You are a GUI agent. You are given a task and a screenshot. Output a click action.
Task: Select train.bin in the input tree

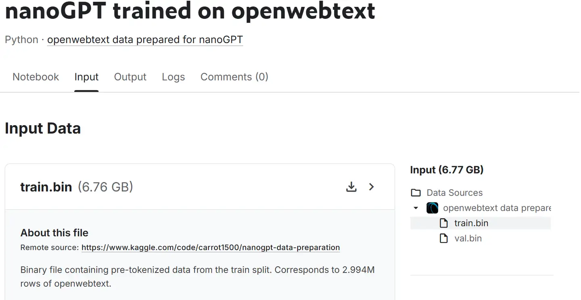click(x=481, y=223)
